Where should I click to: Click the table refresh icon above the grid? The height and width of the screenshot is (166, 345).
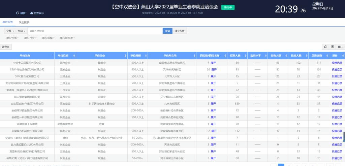pyautogui.click(x=325, y=47)
